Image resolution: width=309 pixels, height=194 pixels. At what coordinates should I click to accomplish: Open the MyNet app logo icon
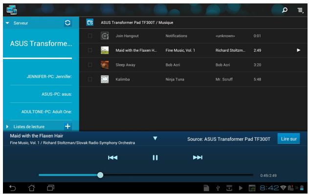tap(12, 10)
